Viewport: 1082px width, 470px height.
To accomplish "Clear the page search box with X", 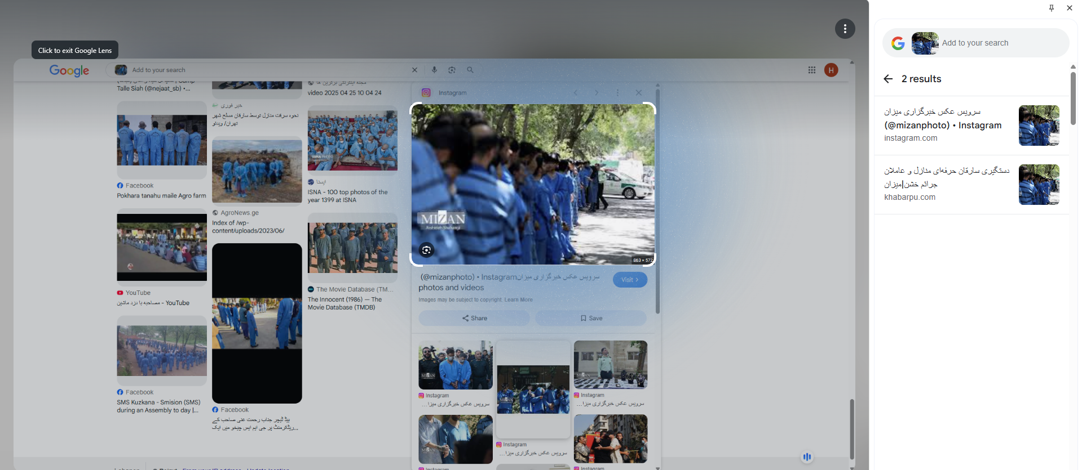I will (414, 70).
